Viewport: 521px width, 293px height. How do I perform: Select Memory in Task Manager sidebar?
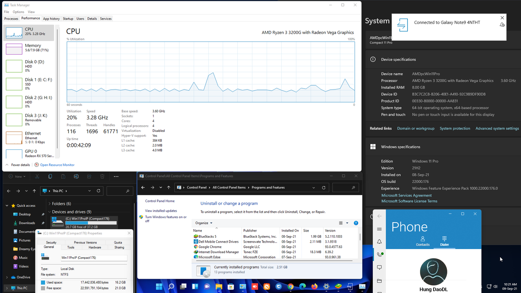click(x=28, y=49)
